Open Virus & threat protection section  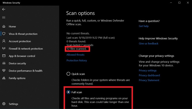click(x=23, y=34)
